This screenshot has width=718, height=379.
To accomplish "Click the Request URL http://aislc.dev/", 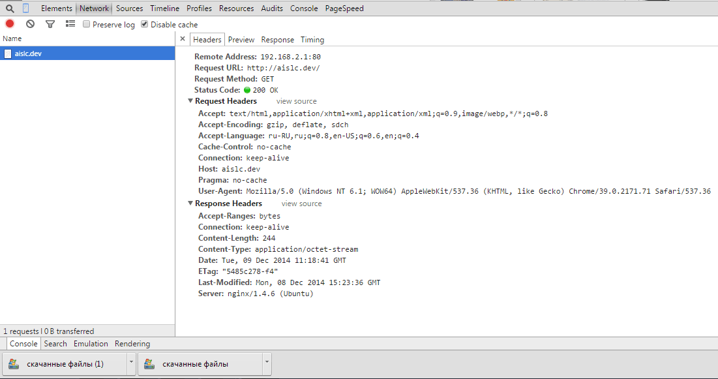I will pos(284,68).
